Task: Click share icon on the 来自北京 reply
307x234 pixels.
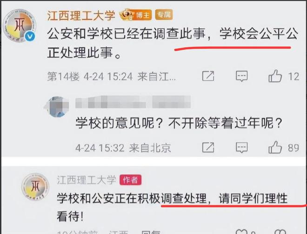Action: coord(208,148)
